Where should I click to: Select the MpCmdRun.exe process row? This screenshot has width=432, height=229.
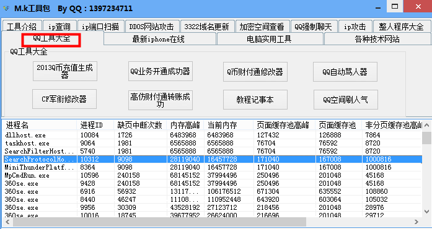click(x=212, y=175)
